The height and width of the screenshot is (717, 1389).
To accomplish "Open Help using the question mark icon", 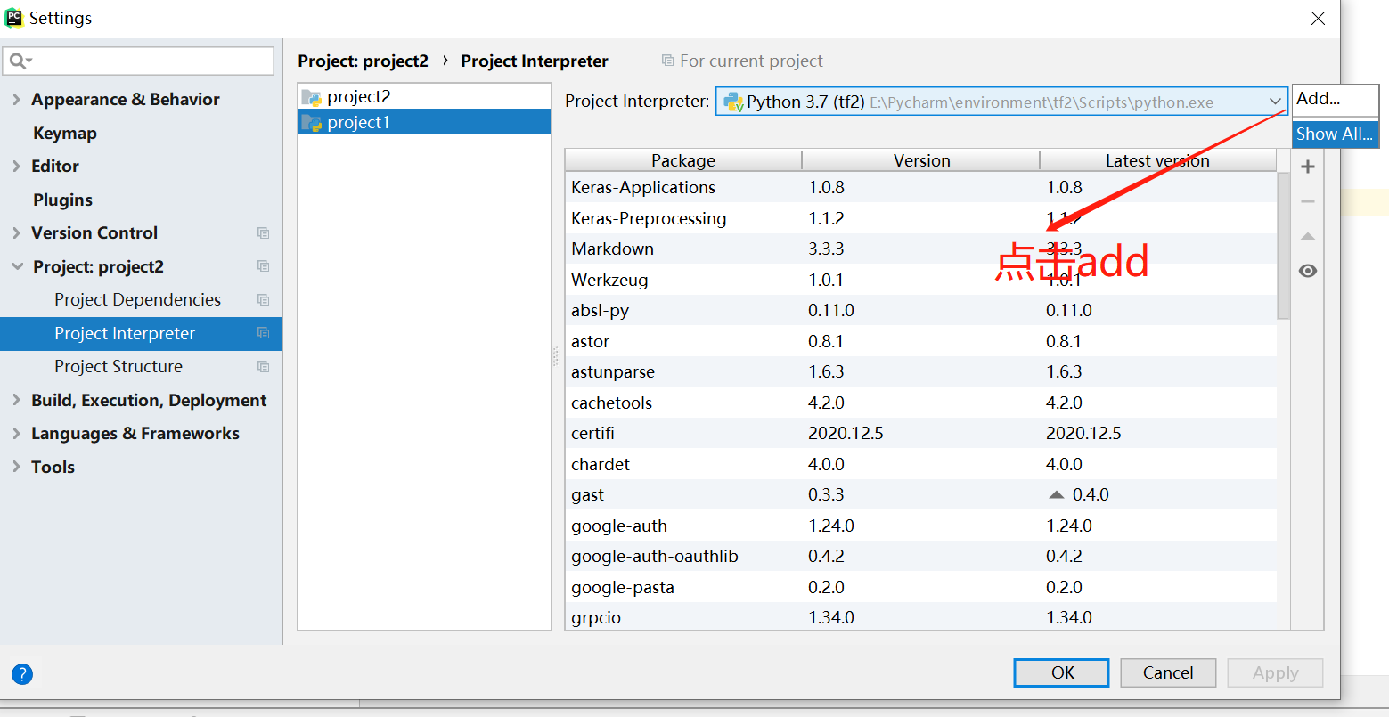I will click(21, 674).
